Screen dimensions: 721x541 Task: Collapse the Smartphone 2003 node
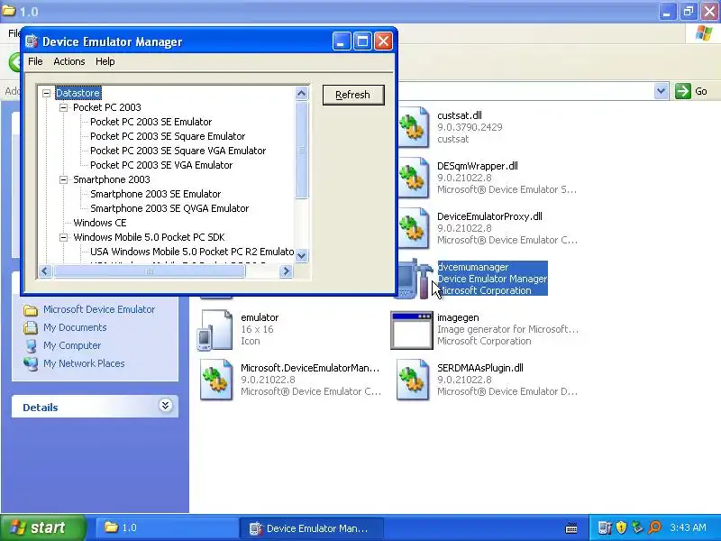(x=63, y=179)
